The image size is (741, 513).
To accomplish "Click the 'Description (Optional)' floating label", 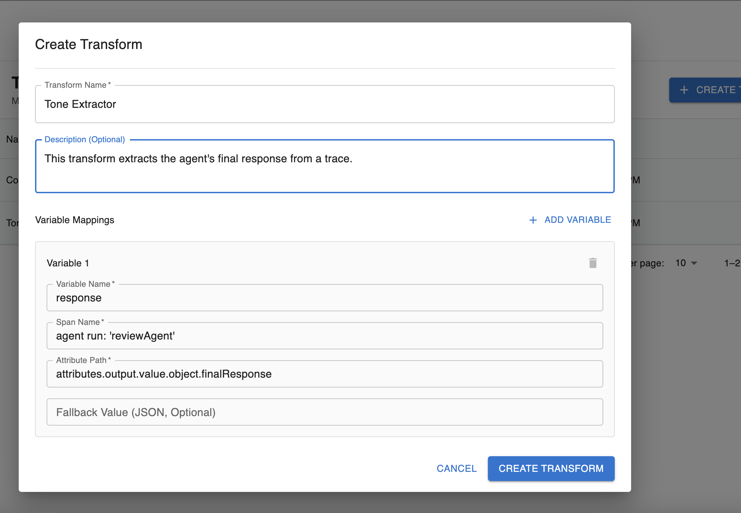I will tap(85, 139).
